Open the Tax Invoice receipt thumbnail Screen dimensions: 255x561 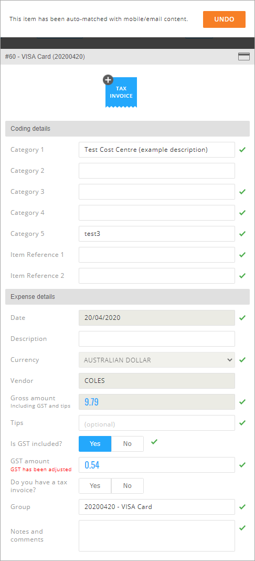[x=121, y=92]
